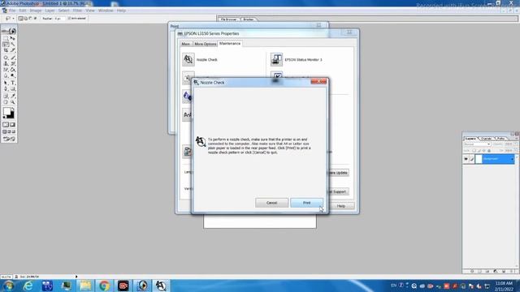Click the Software Update button
Screen dimensions: 520x292
tap(338, 173)
